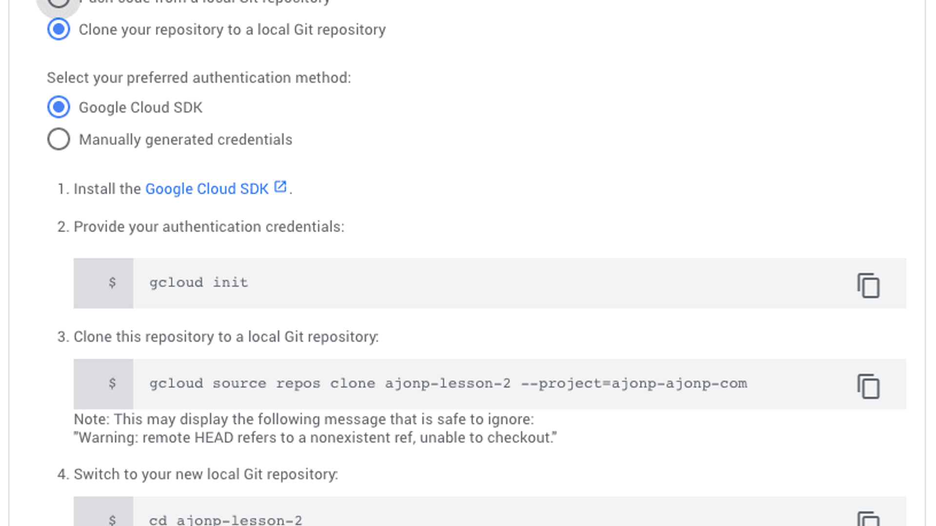Image resolution: width=936 pixels, height=526 pixels.
Task: Click the gcloud init command text
Action: coord(198,282)
